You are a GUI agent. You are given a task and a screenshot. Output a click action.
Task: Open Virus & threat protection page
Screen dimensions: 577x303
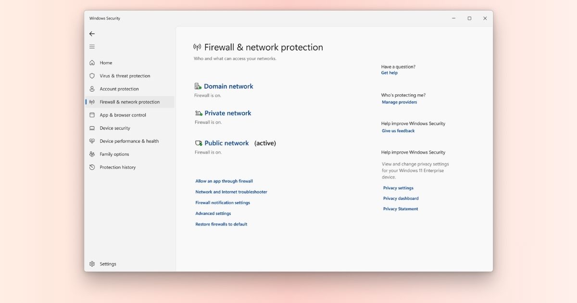coord(125,76)
